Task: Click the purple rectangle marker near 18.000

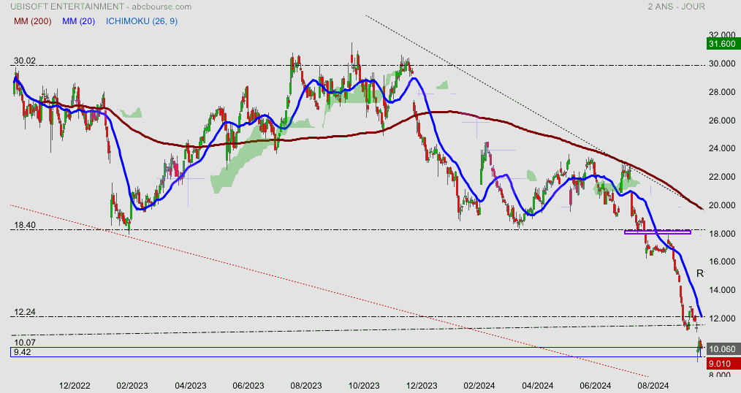Action: (658, 232)
